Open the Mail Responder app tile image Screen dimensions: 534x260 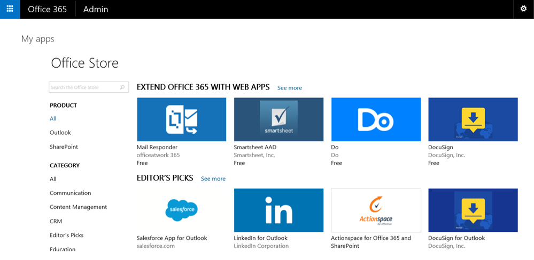182,119
